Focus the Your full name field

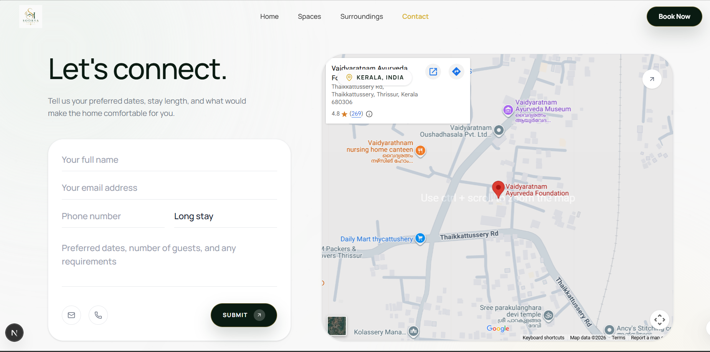169,160
